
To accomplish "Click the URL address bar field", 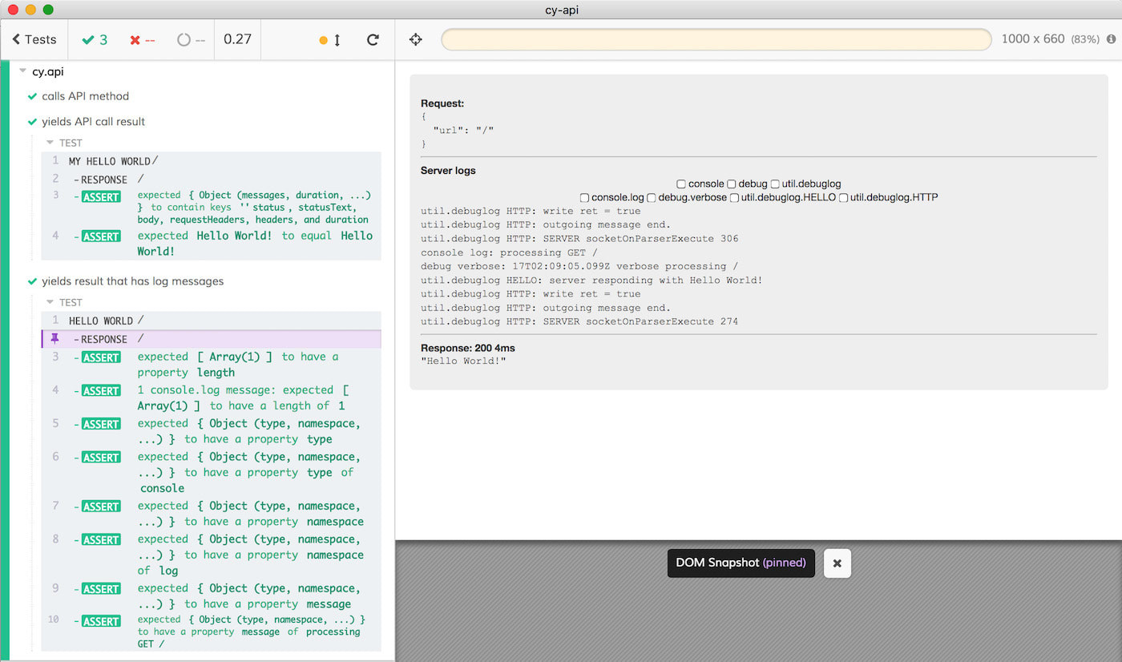I will (x=716, y=39).
